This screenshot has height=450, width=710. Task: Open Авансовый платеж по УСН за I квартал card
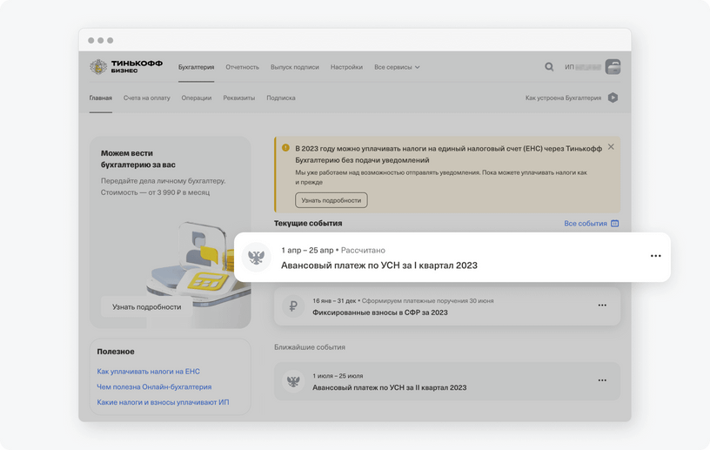tap(378, 265)
